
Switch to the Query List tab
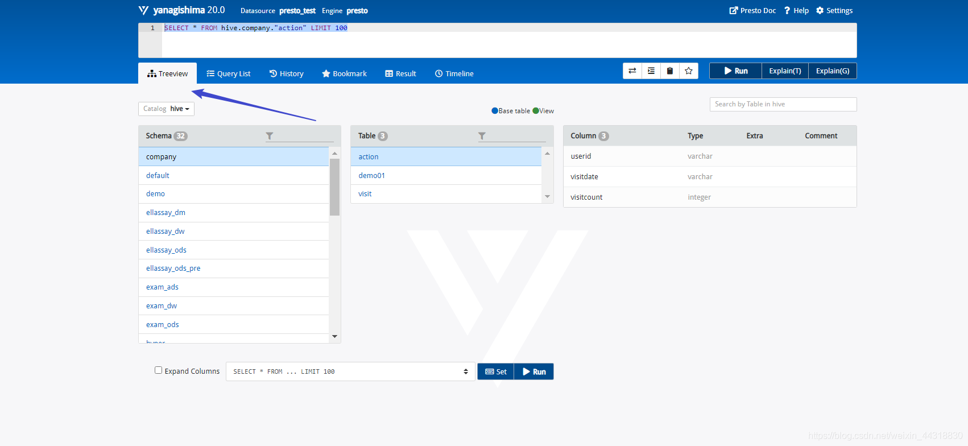[228, 73]
